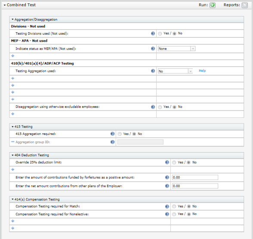253x239 pixels.
Task: Select Yes for Testing Divisions used
Action: [160, 34]
